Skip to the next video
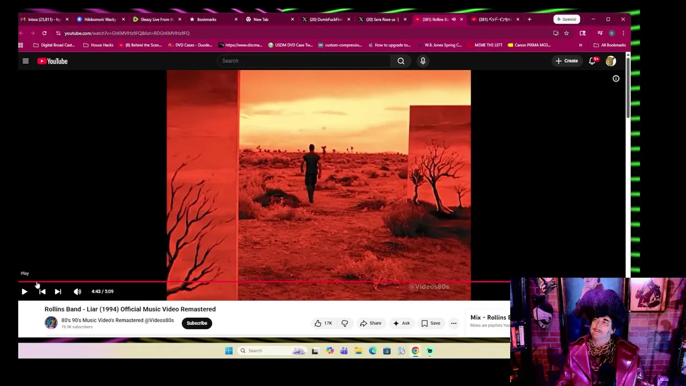This screenshot has height=386, width=686. click(x=58, y=292)
